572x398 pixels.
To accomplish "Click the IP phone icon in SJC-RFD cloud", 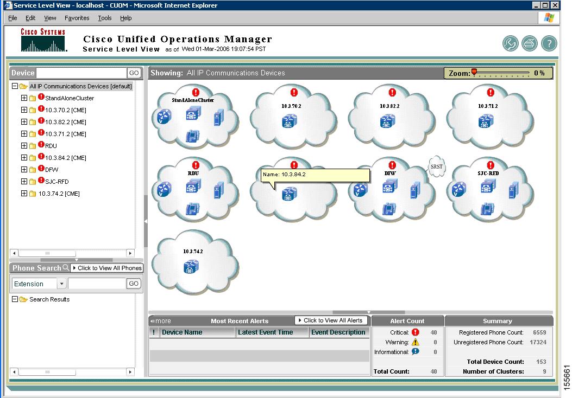I will [x=487, y=209].
